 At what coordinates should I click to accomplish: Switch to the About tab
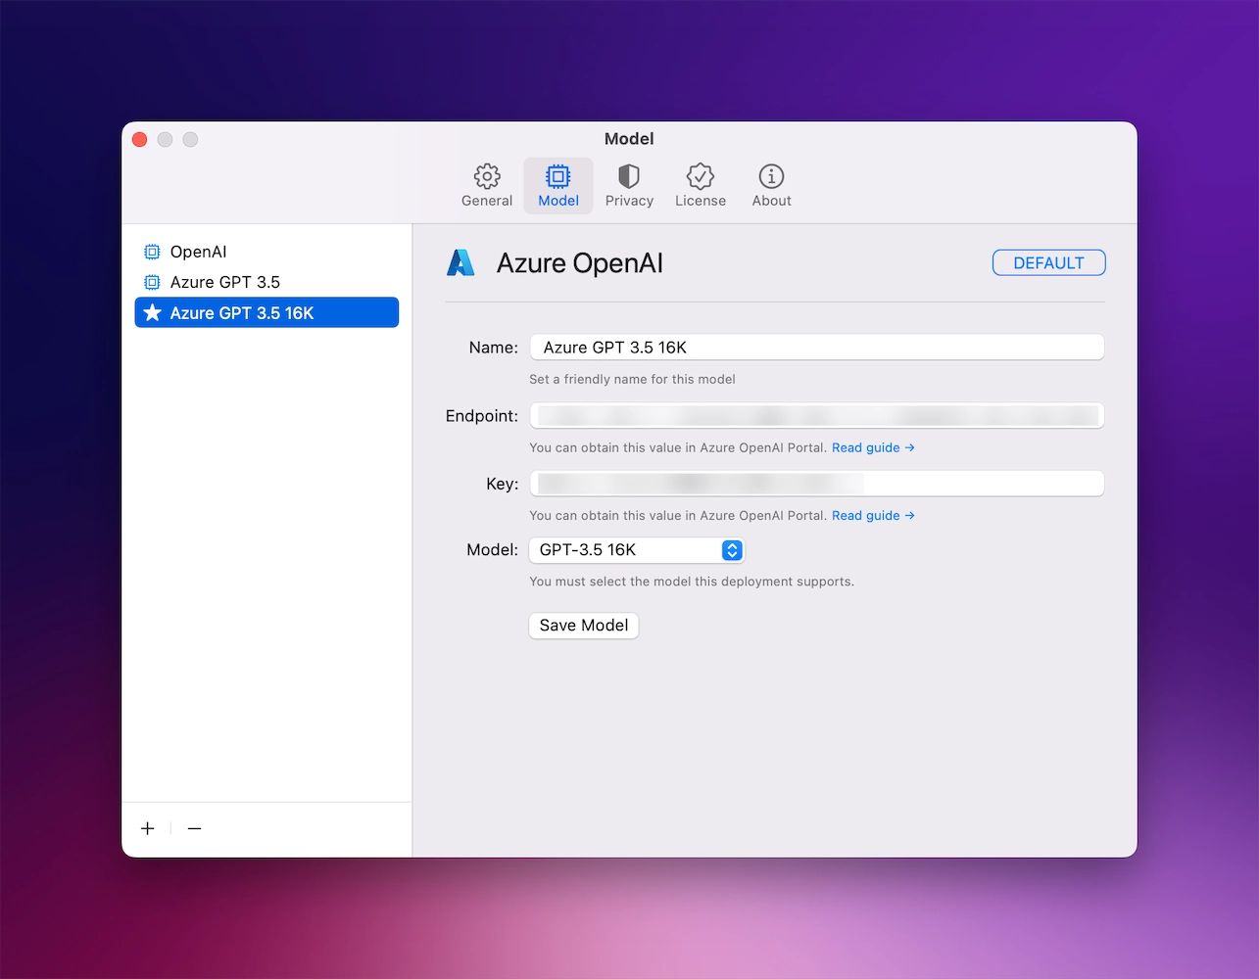click(771, 186)
